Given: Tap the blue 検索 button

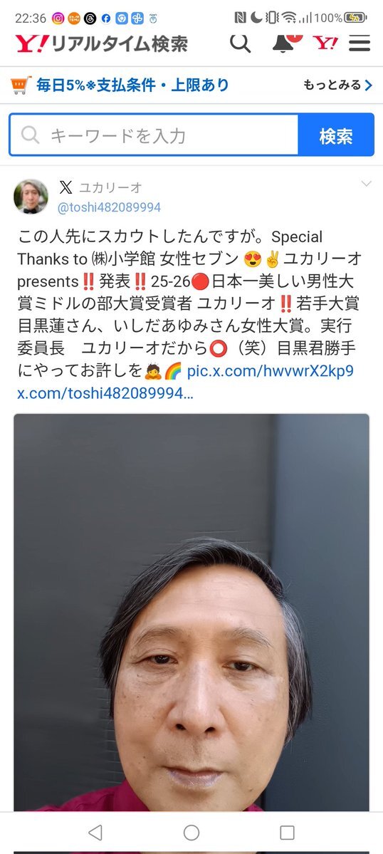Looking at the screenshot, I should [x=336, y=135].
